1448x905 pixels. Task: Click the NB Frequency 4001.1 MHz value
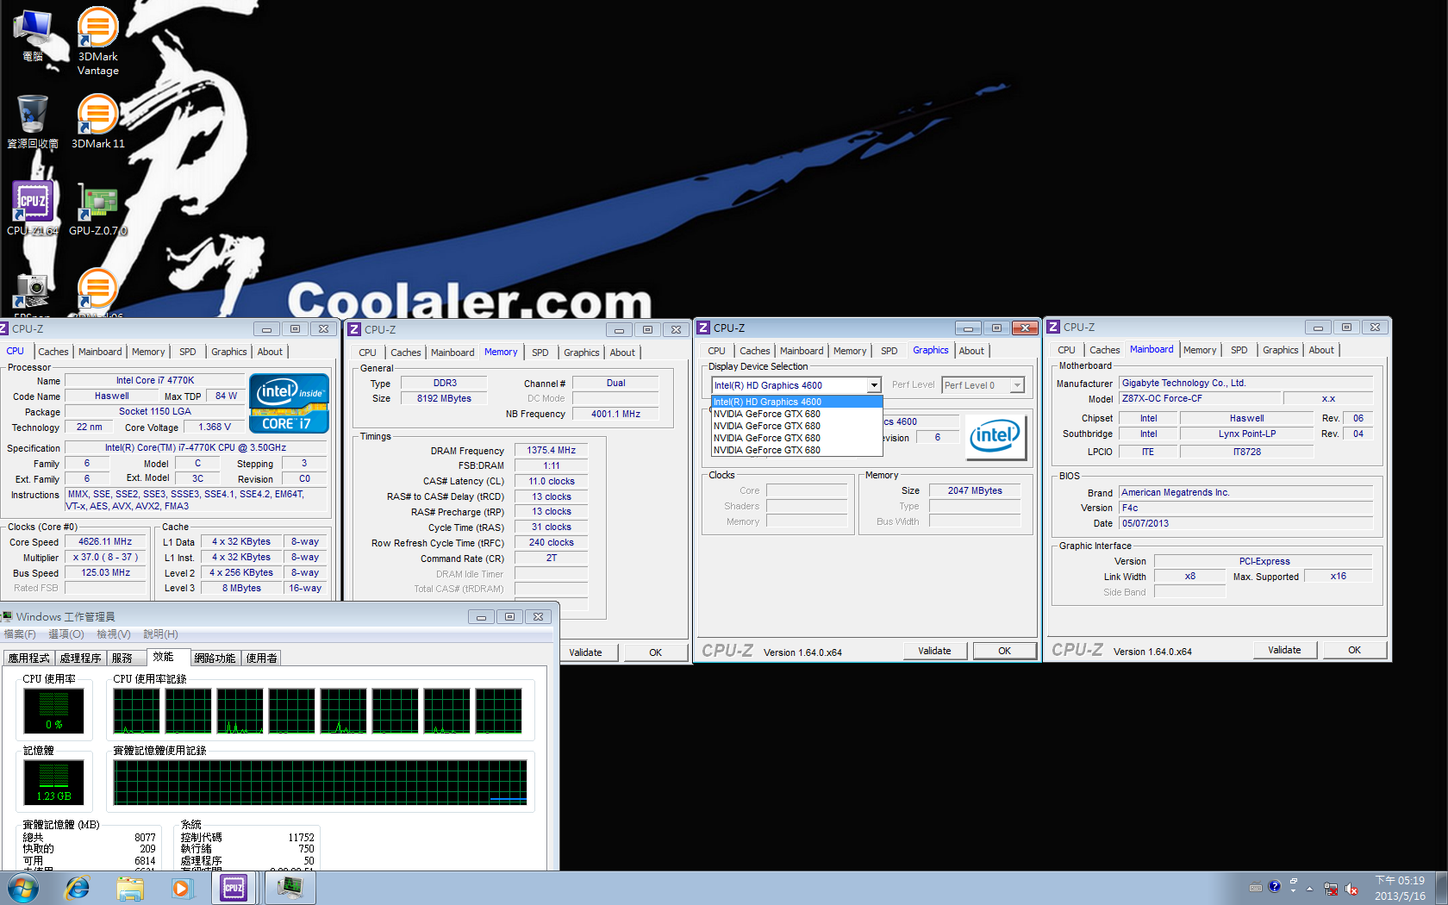(x=615, y=414)
